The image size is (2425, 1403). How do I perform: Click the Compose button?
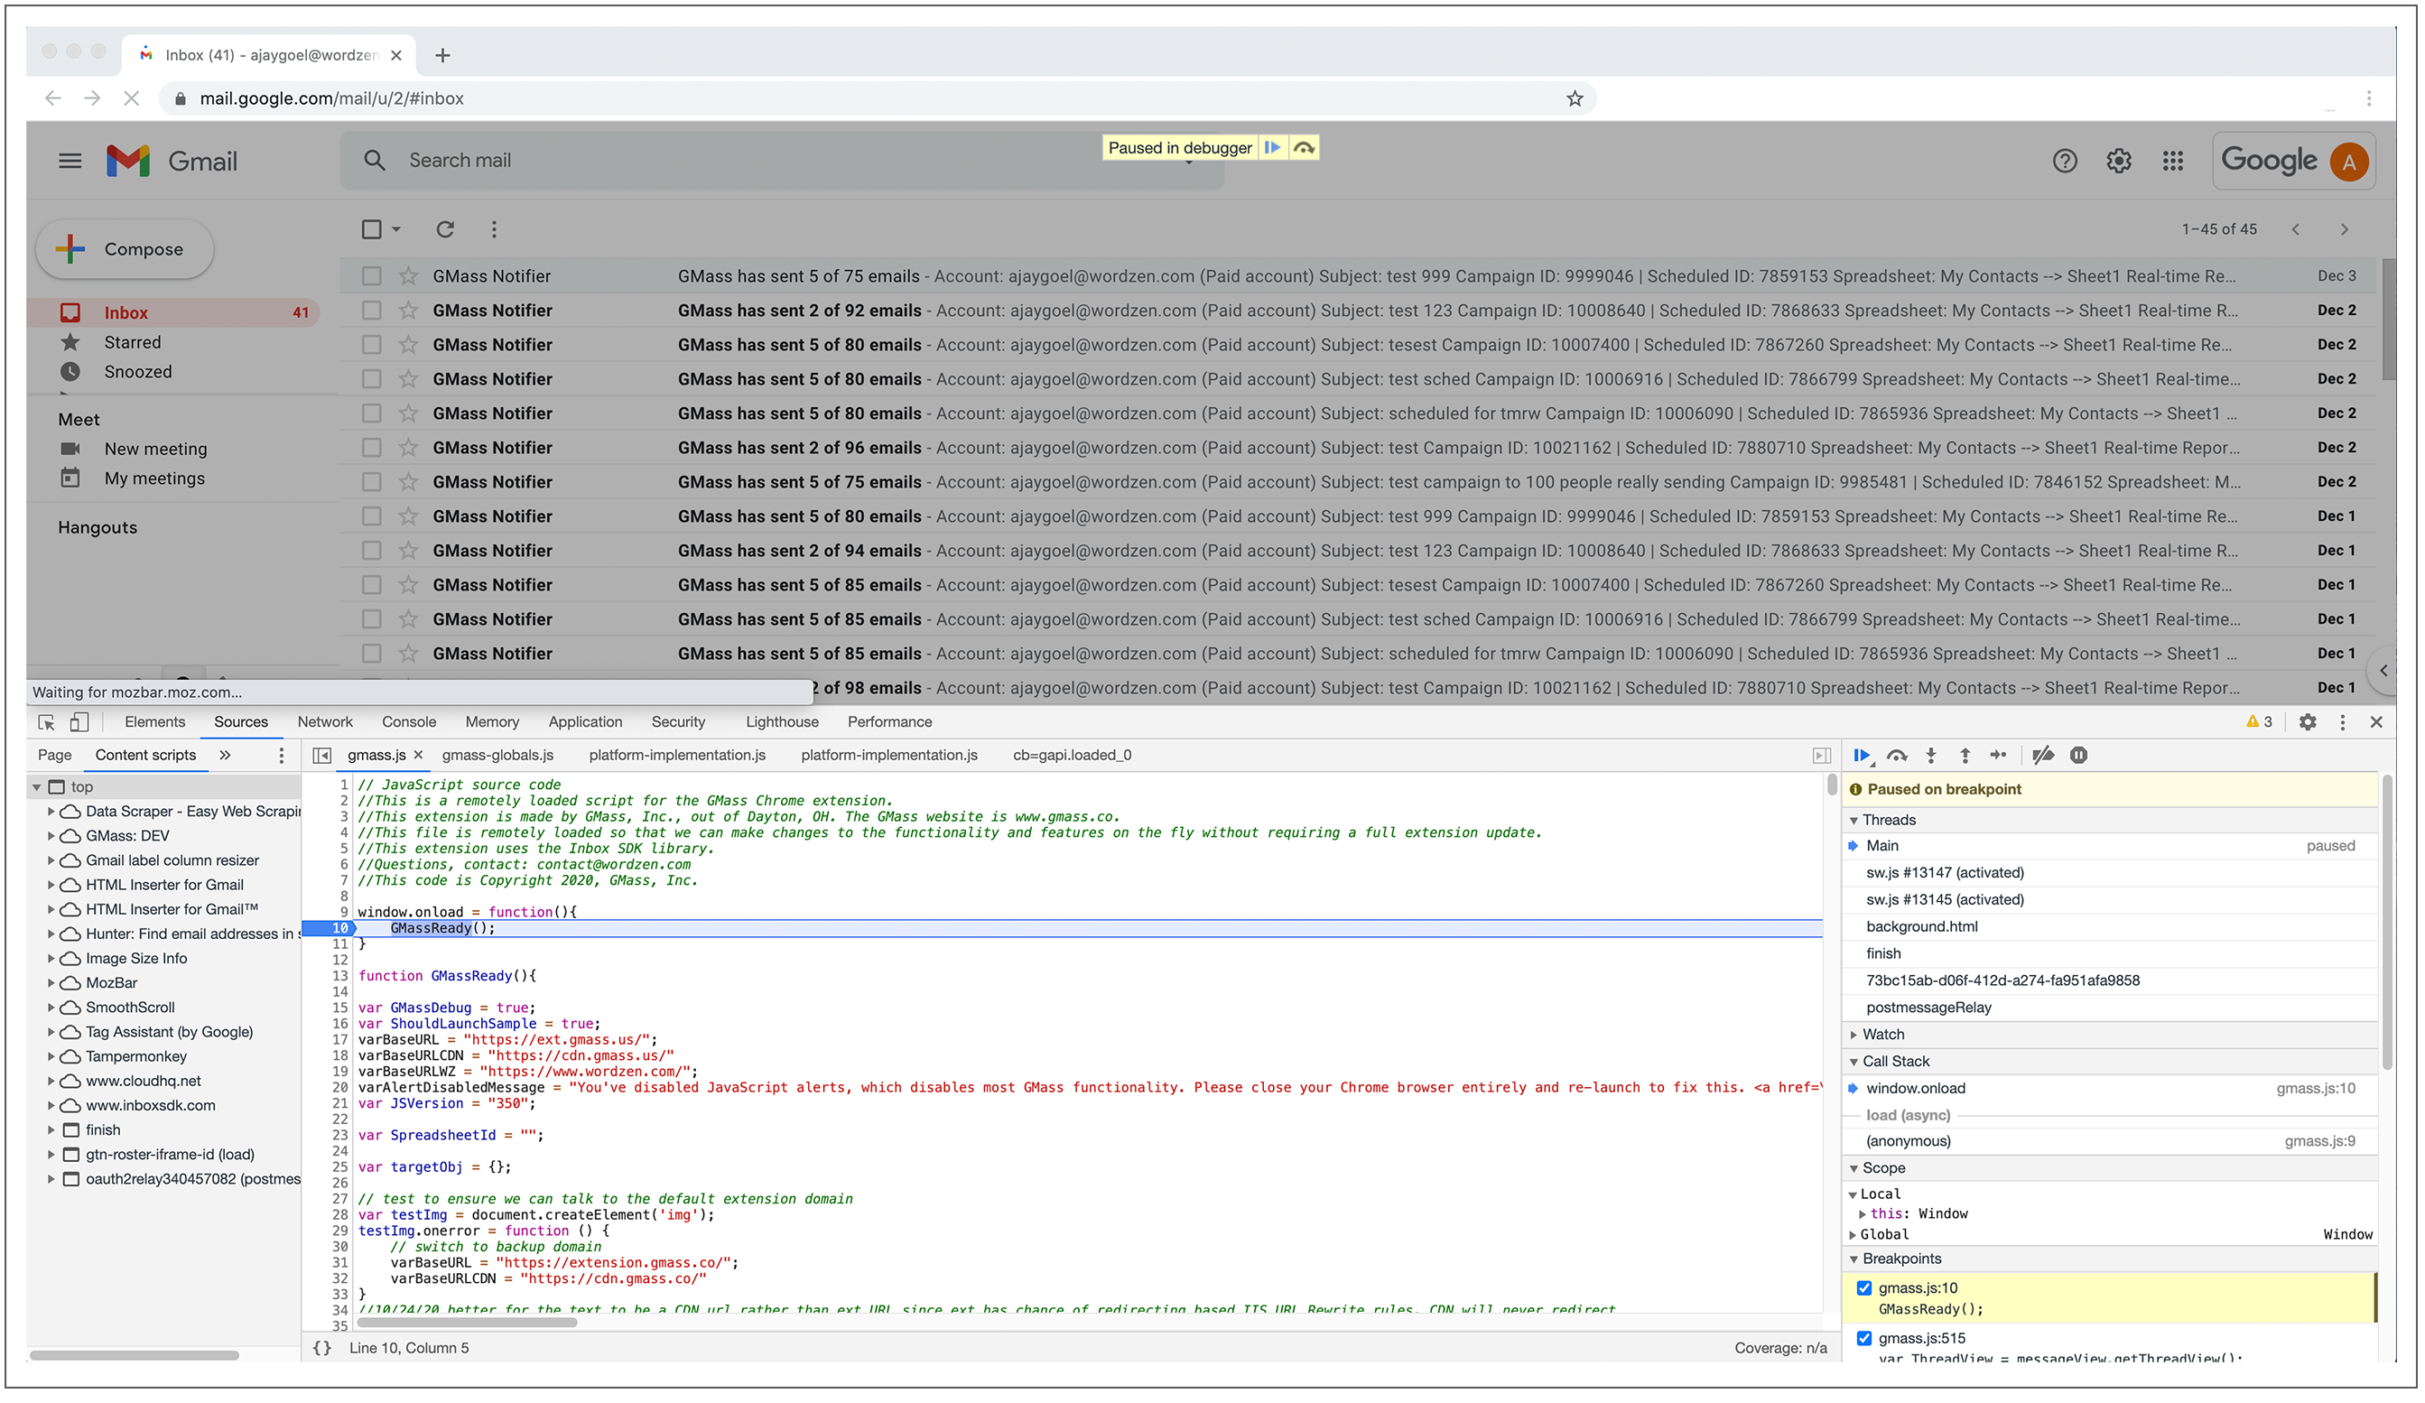[x=125, y=249]
